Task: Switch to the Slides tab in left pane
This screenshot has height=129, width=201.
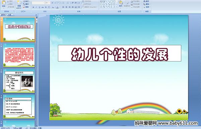Action: pos(3,15)
